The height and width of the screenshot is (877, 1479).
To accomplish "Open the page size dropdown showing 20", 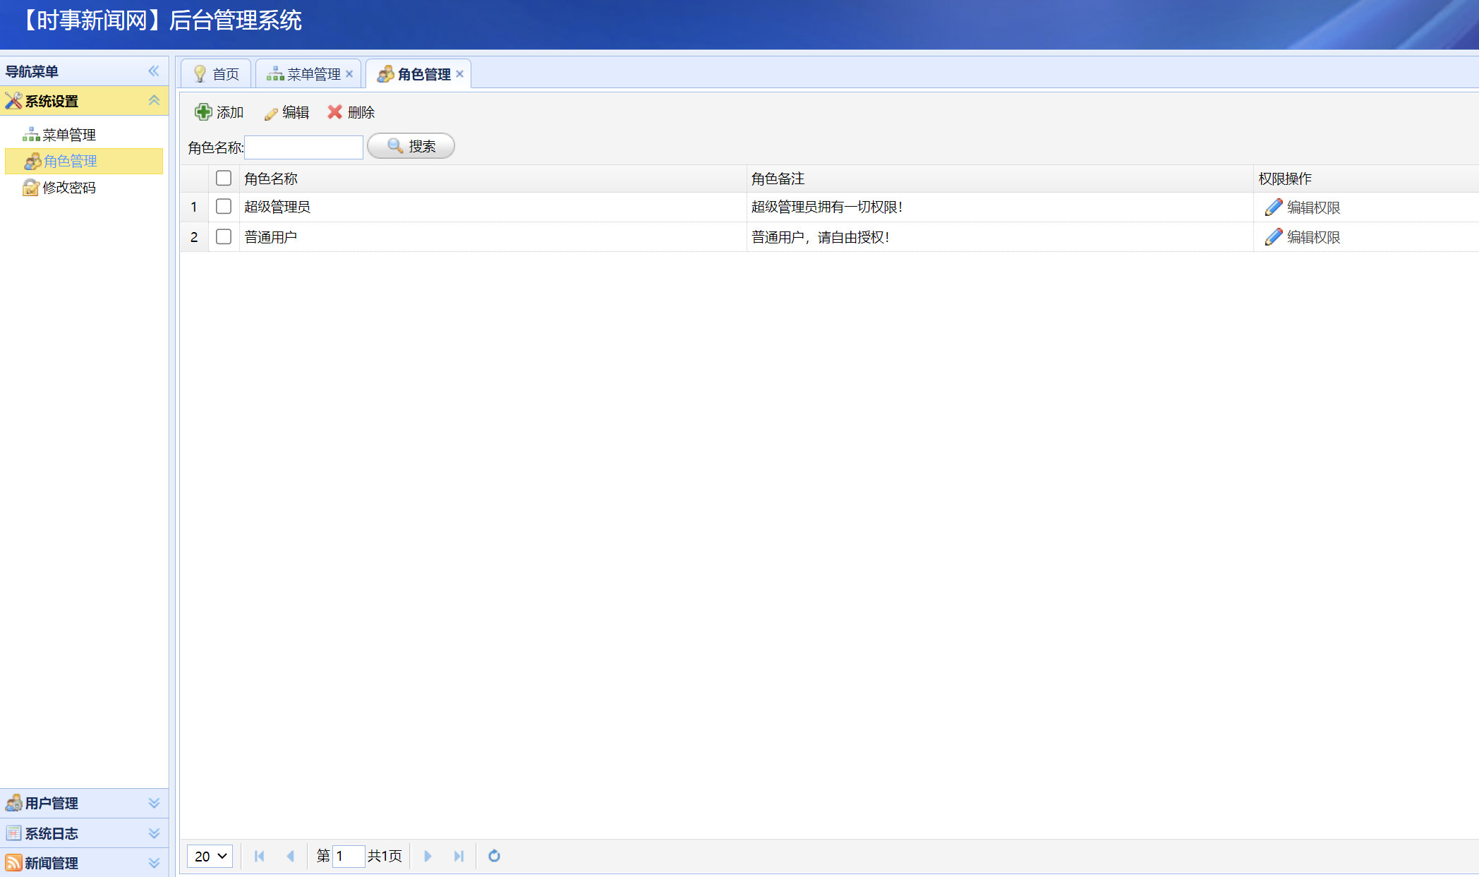I will [x=210, y=856].
